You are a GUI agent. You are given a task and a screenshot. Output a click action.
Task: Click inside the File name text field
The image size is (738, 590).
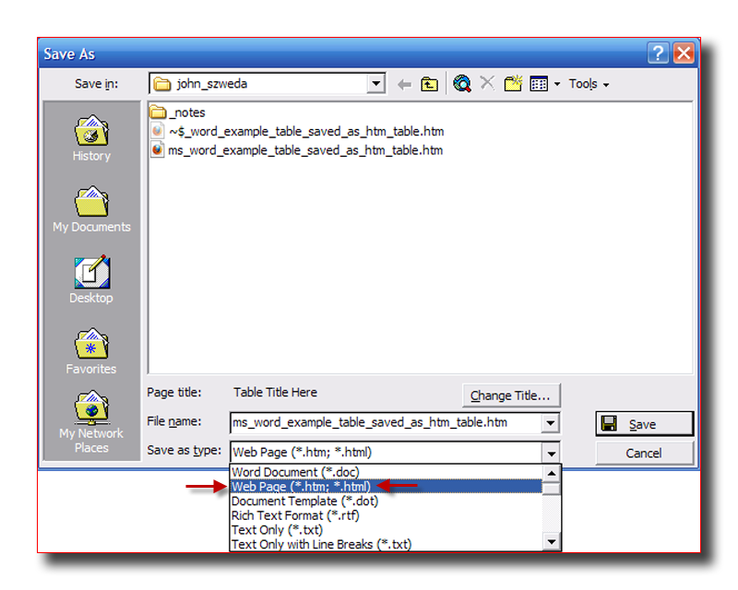383,423
